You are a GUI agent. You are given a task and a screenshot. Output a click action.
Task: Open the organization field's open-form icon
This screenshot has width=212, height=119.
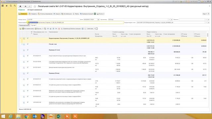(x=172, y=20)
